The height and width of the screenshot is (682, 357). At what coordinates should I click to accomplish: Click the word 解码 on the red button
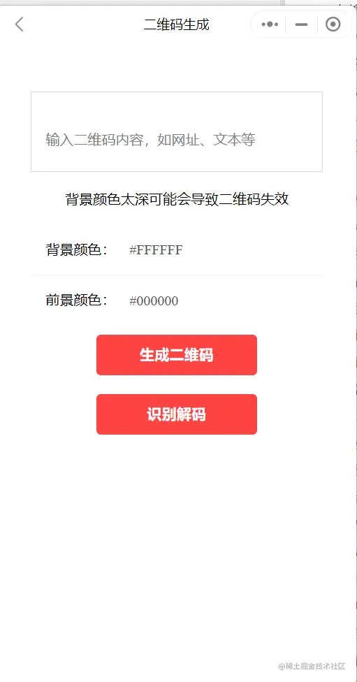tap(191, 414)
